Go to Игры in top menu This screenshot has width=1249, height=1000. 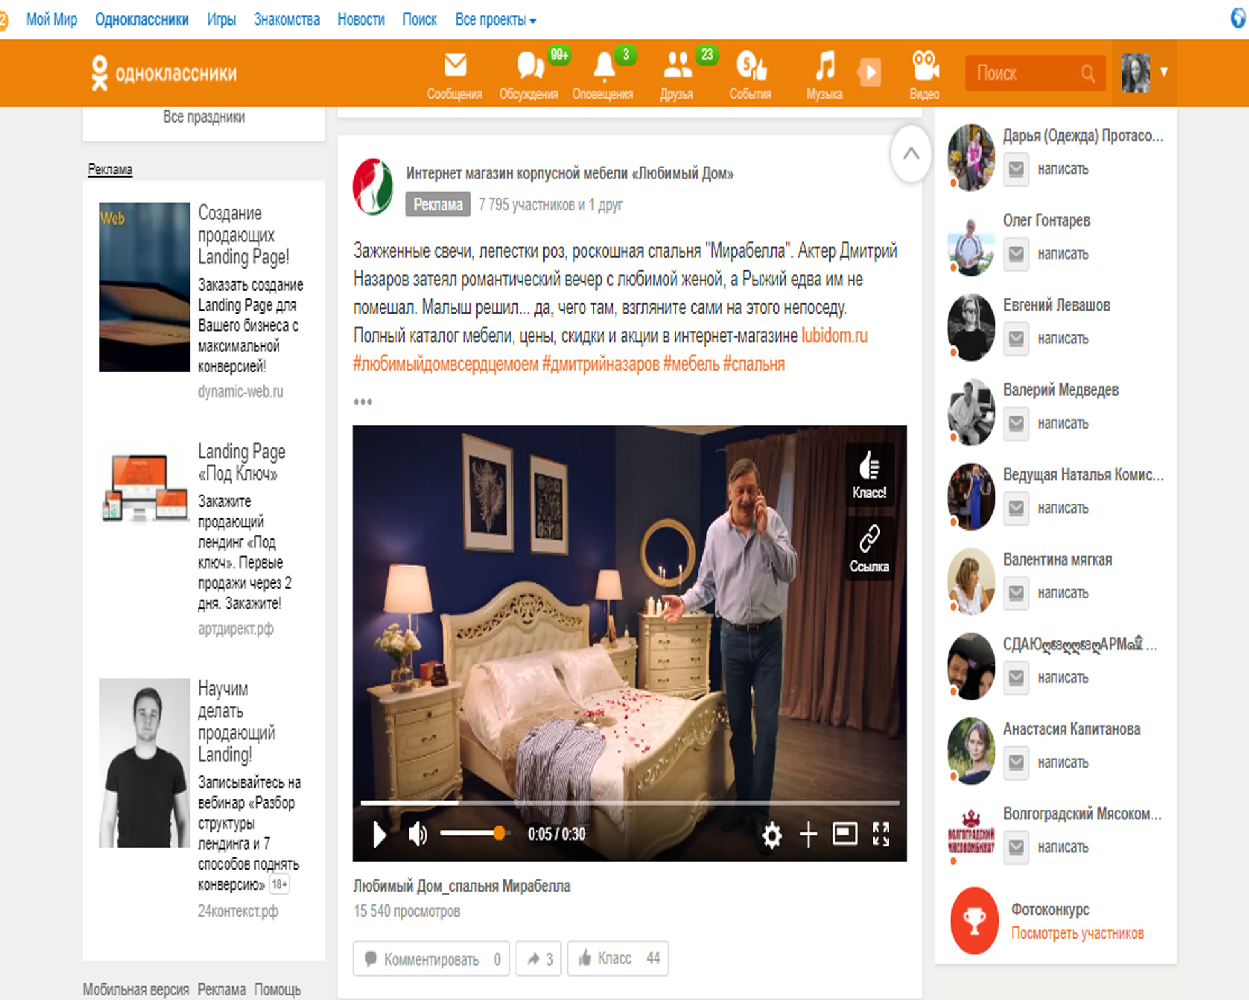(221, 20)
